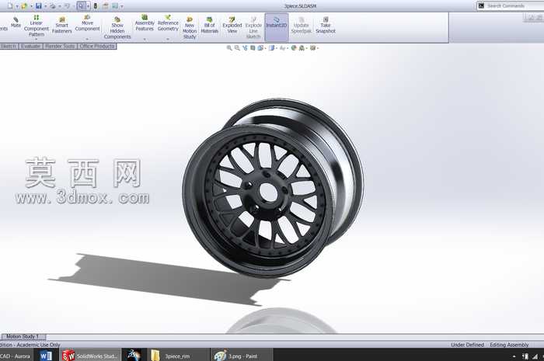Click the 3piece.SLDASM title text
The height and width of the screenshot is (361, 544).
300,6
